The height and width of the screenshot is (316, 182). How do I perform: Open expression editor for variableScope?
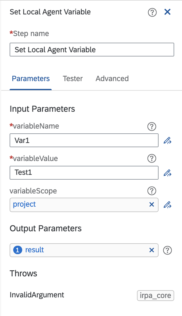[x=167, y=205]
